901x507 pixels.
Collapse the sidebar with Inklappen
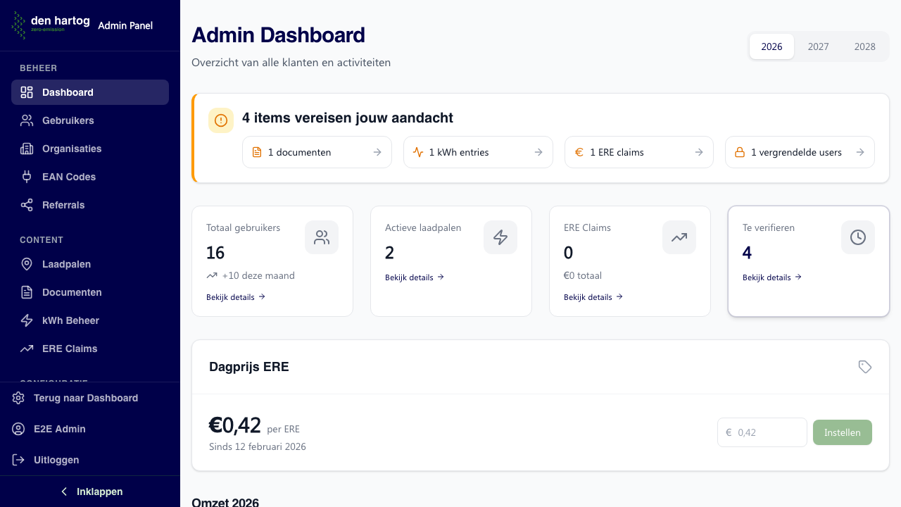pyautogui.click(x=90, y=491)
